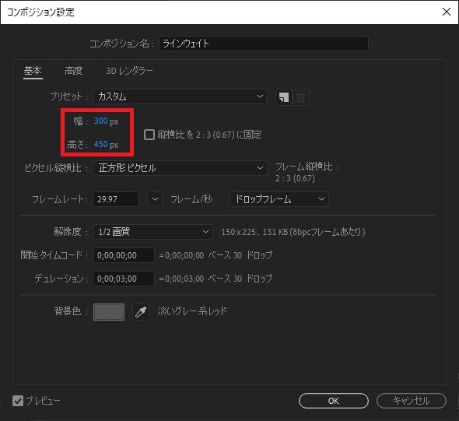Confirm settings with the OK button
459x421 pixels.
[x=334, y=401]
